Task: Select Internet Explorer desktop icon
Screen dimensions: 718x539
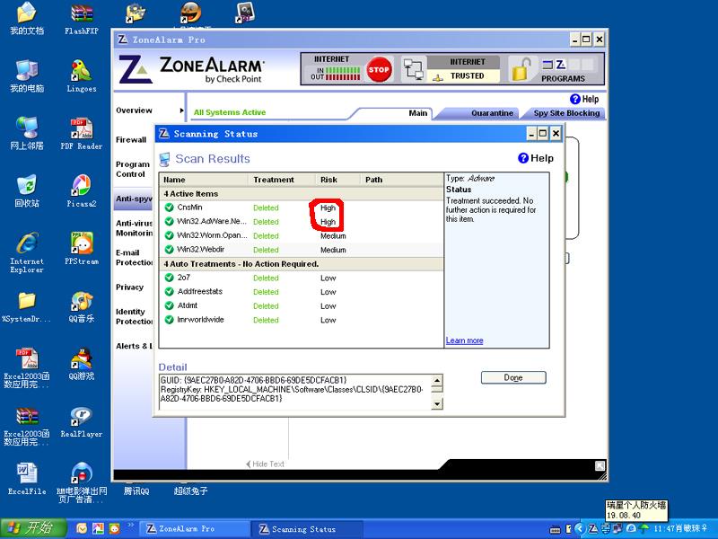Action: 27,252
